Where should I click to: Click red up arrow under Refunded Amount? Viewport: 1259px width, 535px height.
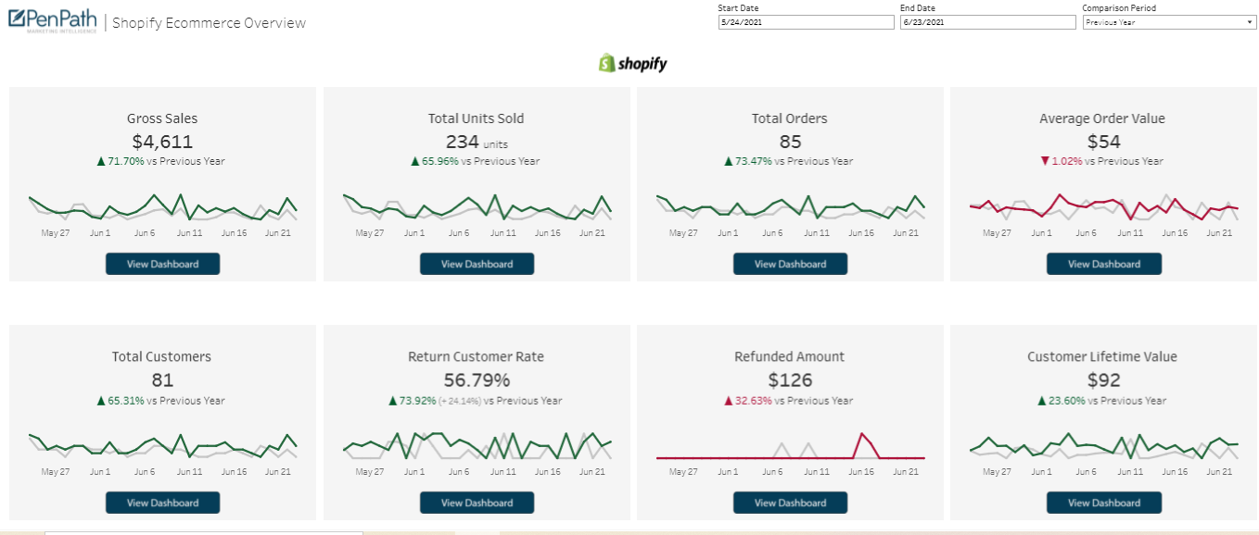coord(729,401)
